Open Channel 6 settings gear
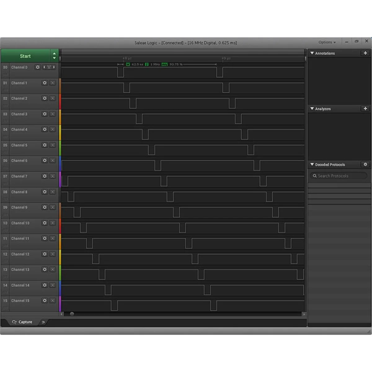The image size is (372, 372). pyautogui.click(x=45, y=161)
